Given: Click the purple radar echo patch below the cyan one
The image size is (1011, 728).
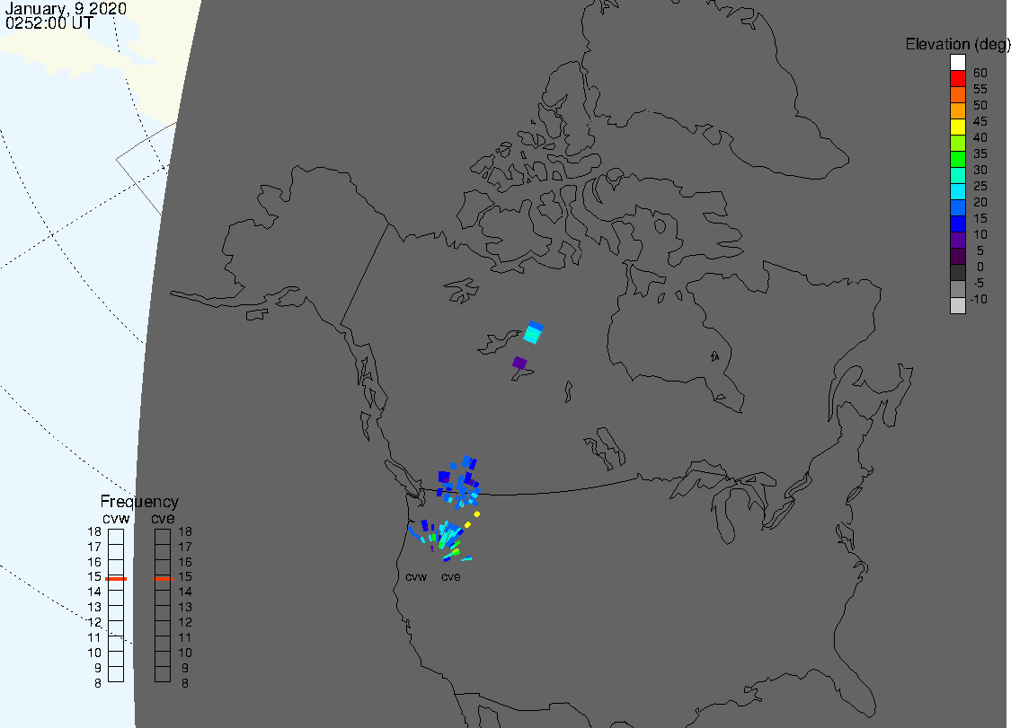Looking at the screenshot, I should (x=519, y=364).
